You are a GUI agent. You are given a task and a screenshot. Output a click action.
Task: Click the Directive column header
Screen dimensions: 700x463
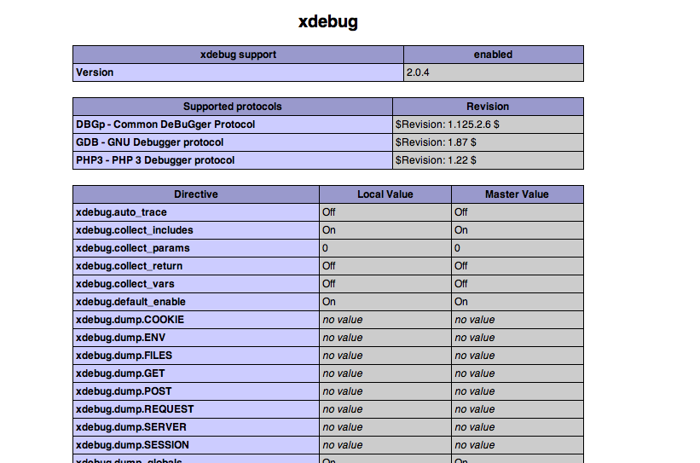pyautogui.click(x=196, y=194)
